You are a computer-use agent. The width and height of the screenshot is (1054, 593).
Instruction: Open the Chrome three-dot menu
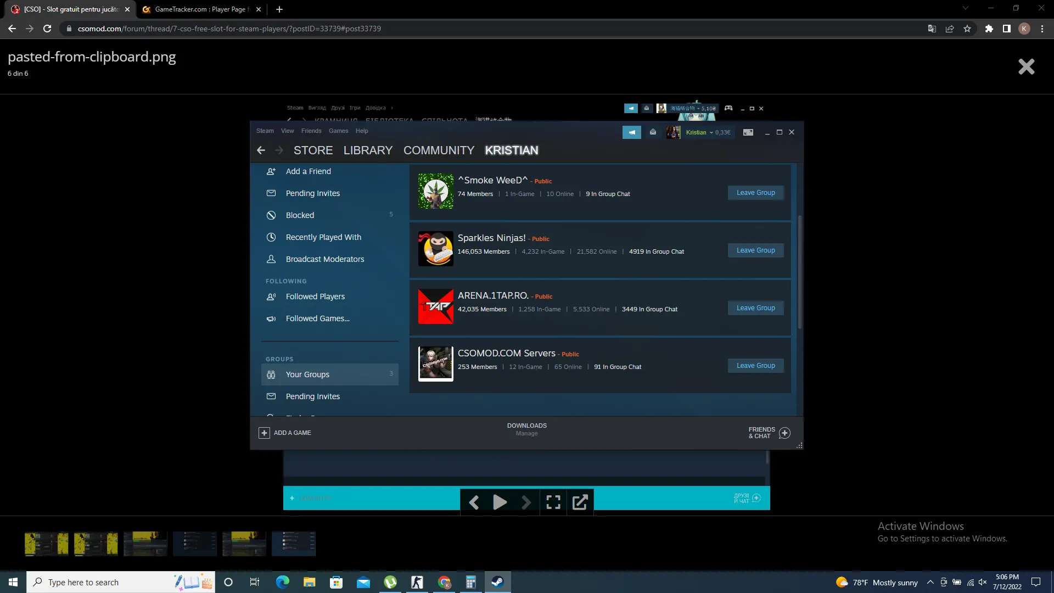click(1042, 29)
